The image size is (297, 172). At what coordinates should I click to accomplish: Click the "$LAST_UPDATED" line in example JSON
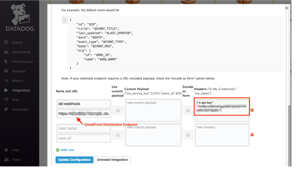(105, 33)
